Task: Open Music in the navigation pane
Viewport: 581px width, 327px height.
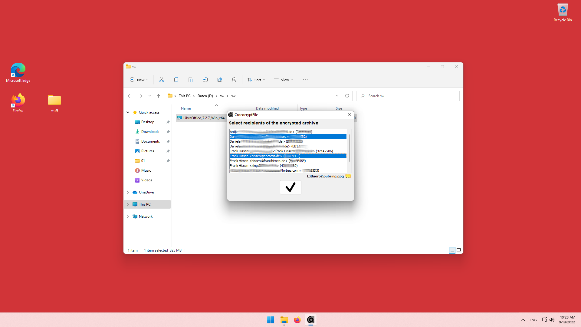Action: [146, 170]
